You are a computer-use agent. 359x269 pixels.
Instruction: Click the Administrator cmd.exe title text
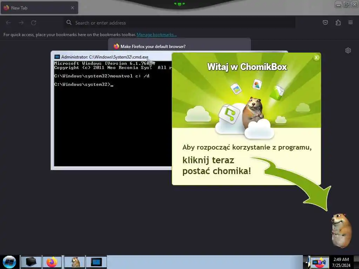[x=104, y=57]
